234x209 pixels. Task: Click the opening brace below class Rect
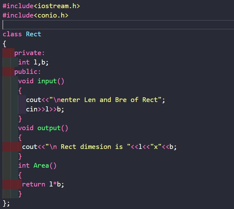click(x=4, y=44)
